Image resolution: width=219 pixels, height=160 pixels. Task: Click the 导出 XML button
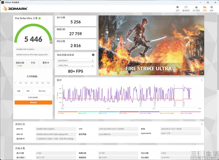click(42, 91)
